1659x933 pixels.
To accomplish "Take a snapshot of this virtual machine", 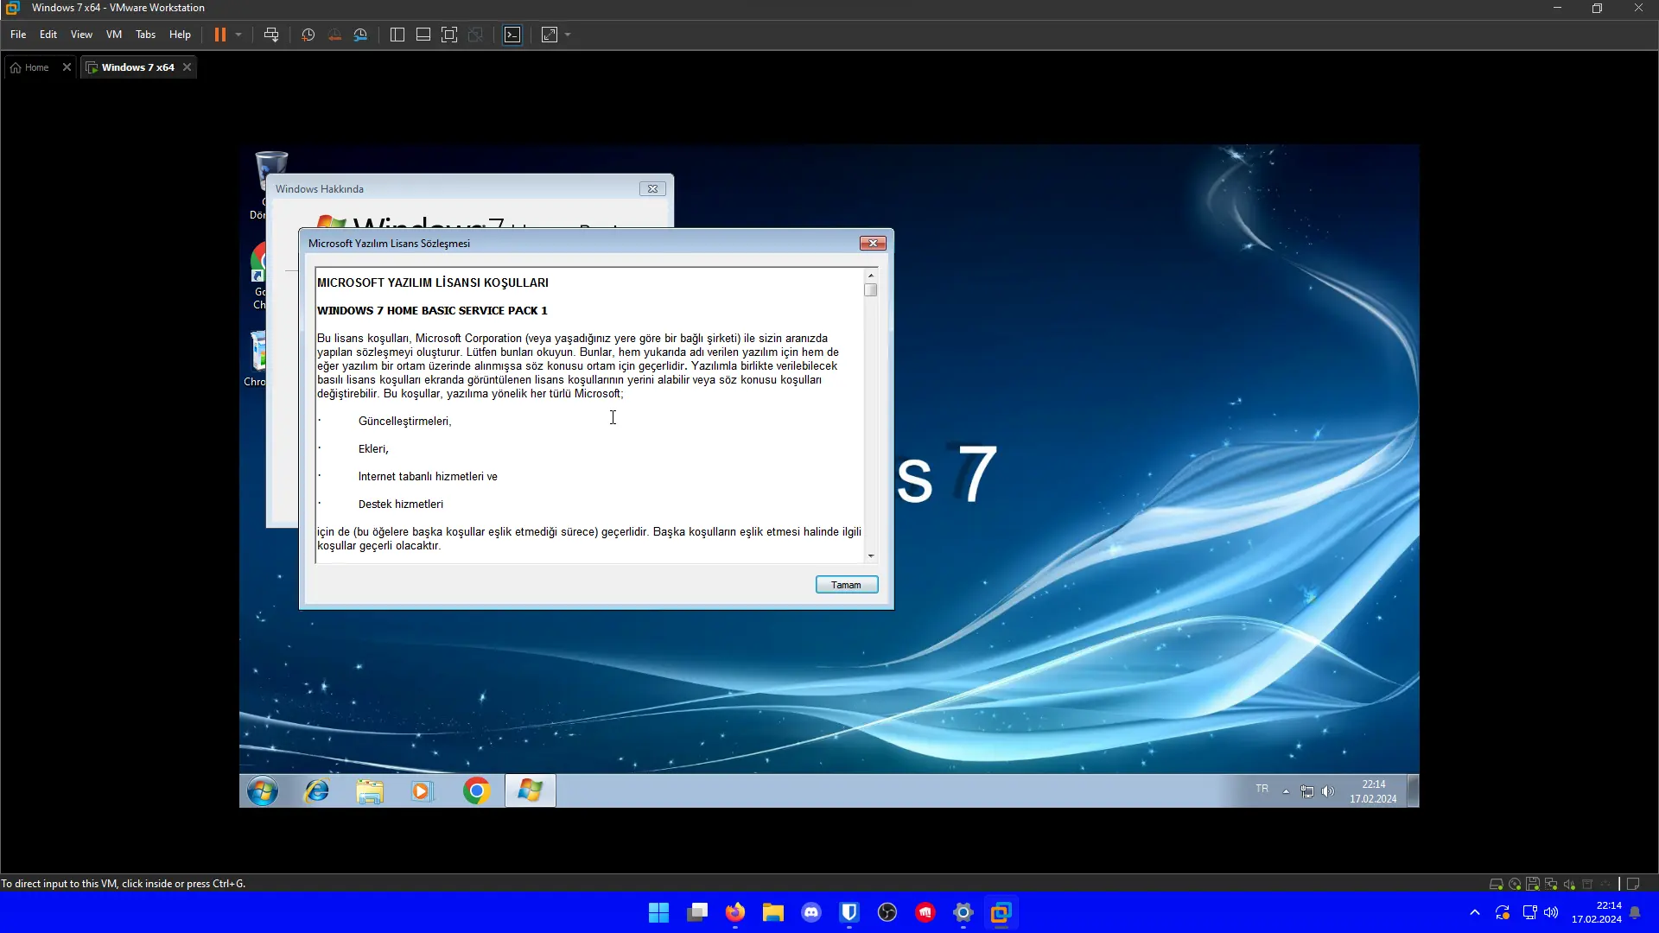I will pos(308,35).
